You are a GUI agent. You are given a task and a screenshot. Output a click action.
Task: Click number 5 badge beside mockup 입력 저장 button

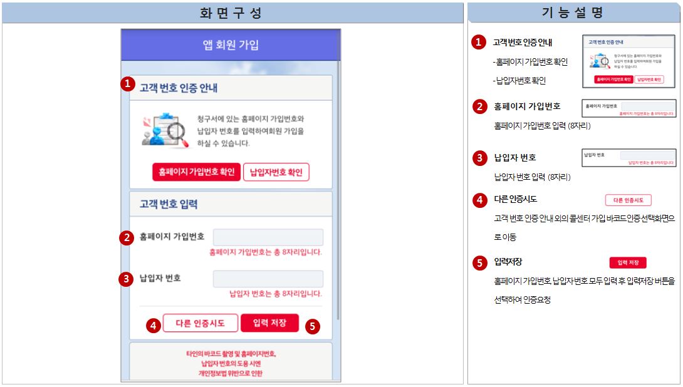[x=313, y=326]
